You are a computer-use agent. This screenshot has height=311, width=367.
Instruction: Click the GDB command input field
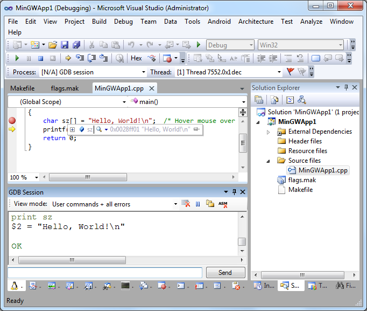[x=105, y=273]
